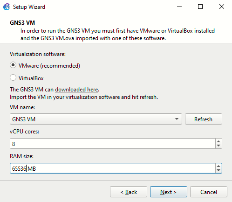Image resolution: width=232 pixels, height=202 pixels.
Task: Click the GNS3 icon in title bar
Action: 7,7
